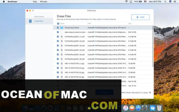
Task: Open the US flag input source menu
Action: 145,2
